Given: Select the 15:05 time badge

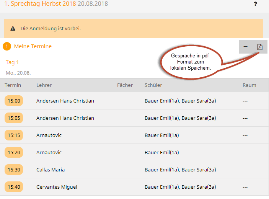Looking at the screenshot, I should point(14,118).
